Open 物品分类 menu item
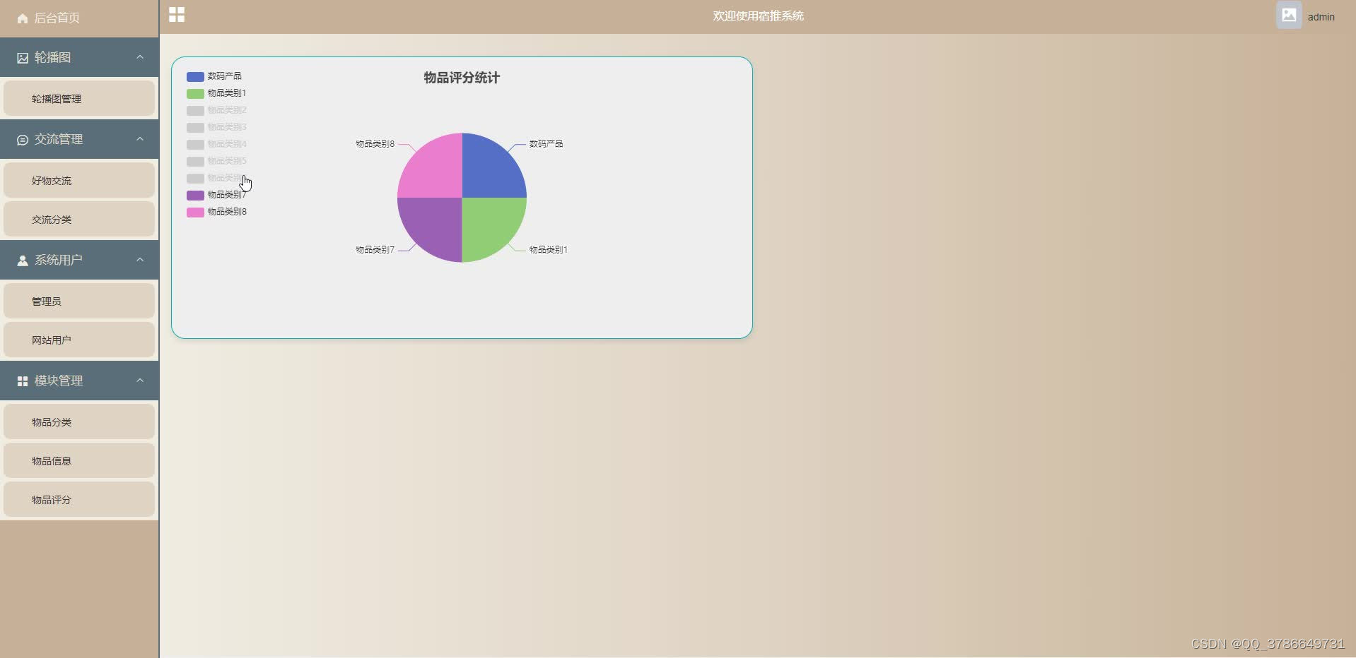1356x658 pixels. pyautogui.click(x=79, y=421)
